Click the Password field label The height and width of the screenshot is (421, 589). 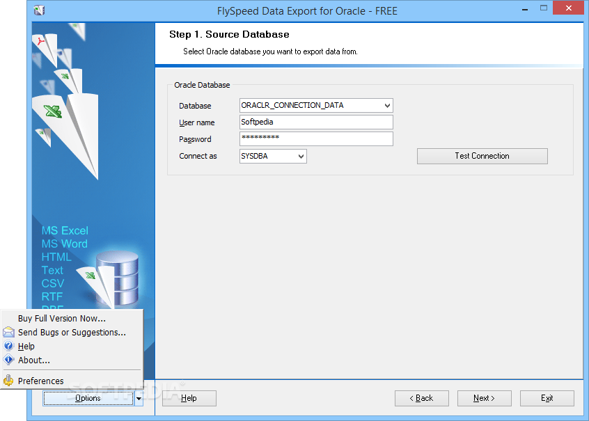coord(195,139)
